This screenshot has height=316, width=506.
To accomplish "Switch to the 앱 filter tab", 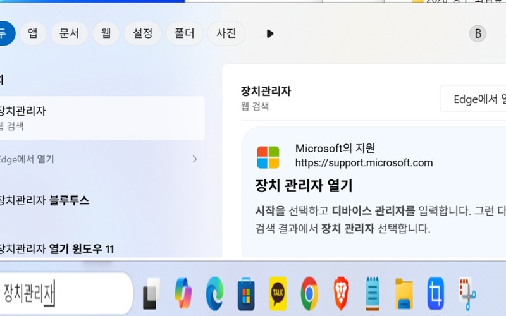I will pyautogui.click(x=33, y=33).
